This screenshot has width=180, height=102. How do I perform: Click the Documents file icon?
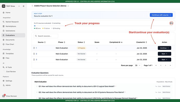[4, 40]
